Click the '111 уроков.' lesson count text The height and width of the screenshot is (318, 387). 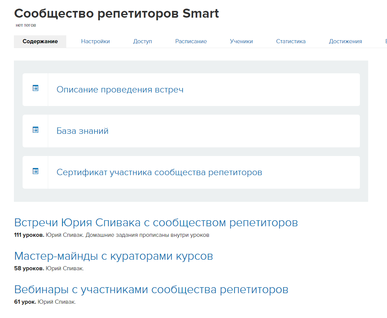pos(29,235)
